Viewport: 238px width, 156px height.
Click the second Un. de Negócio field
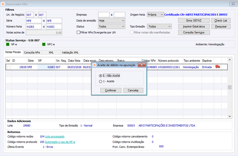(42, 15)
